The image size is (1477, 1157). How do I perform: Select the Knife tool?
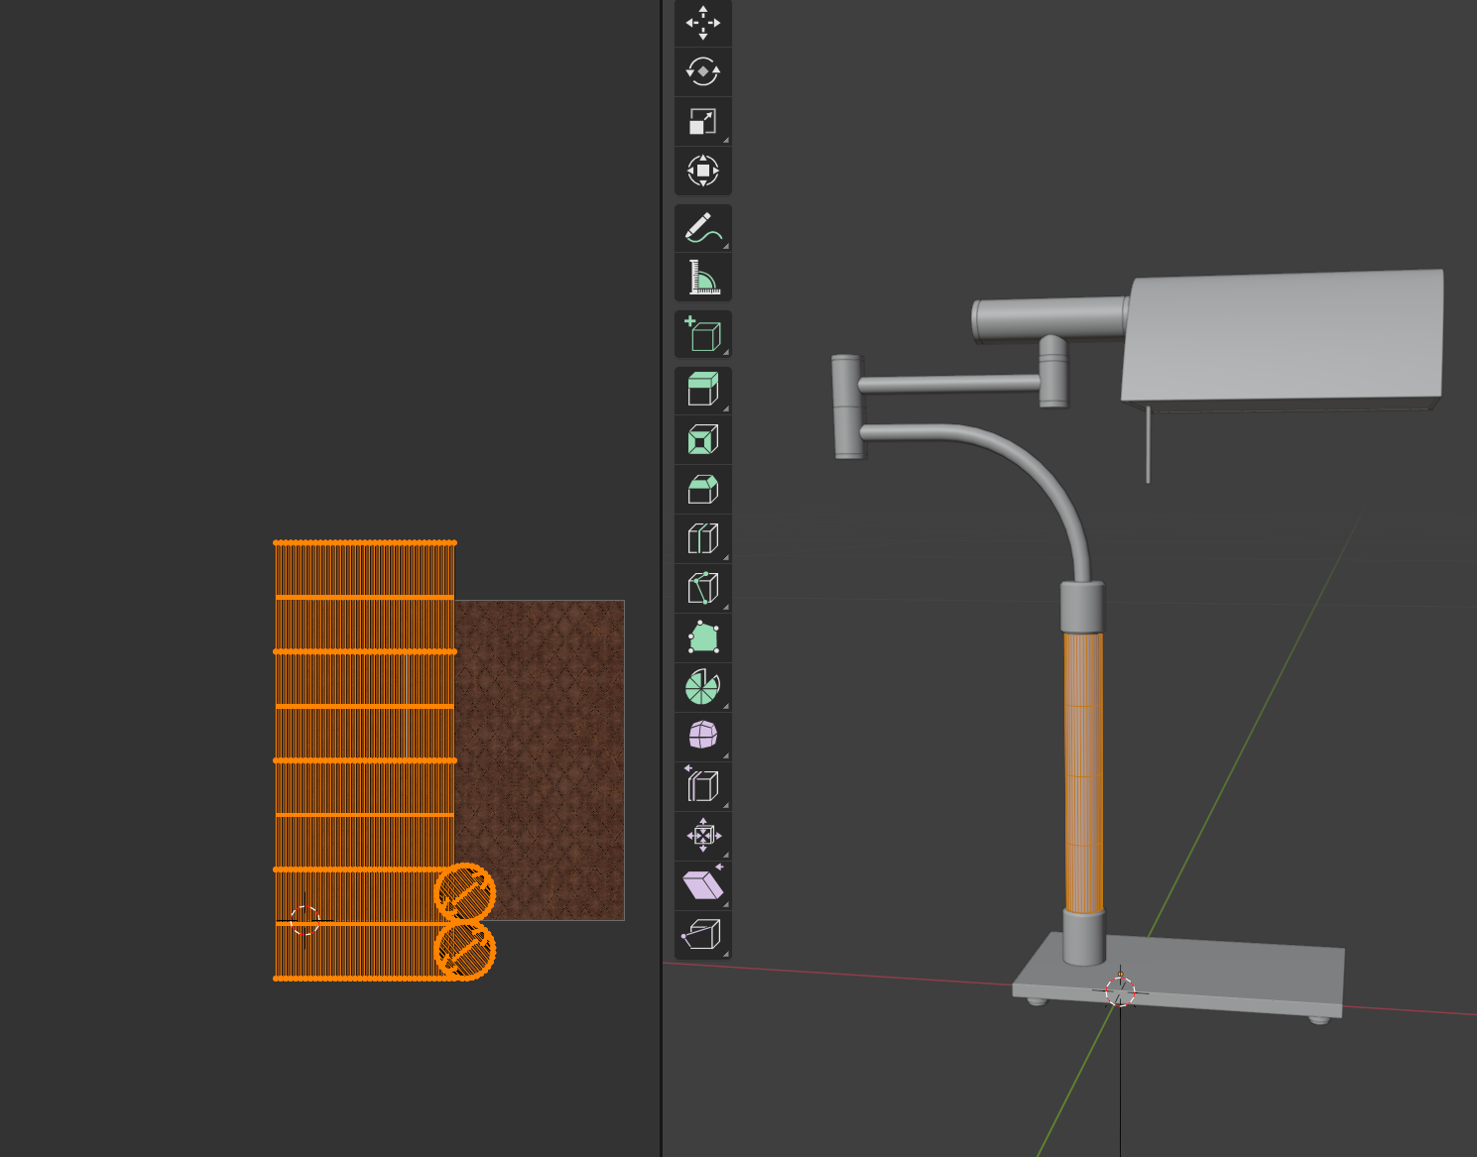[x=703, y=588]
